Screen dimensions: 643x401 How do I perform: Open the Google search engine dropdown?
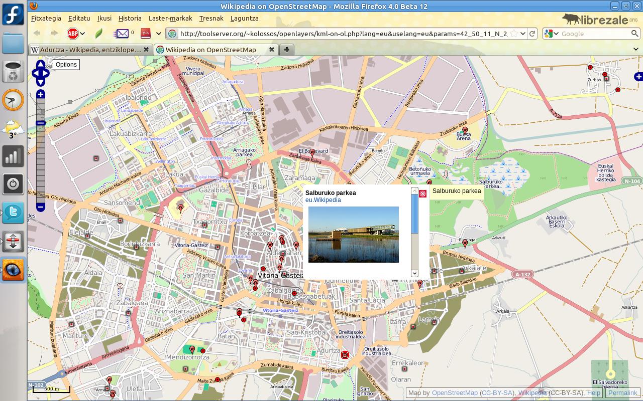[x=552, y=34]
